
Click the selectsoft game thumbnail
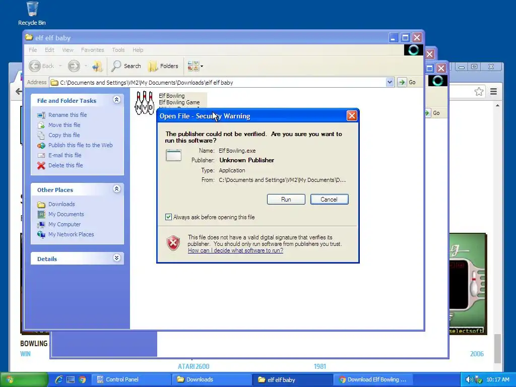pos(468,284)
